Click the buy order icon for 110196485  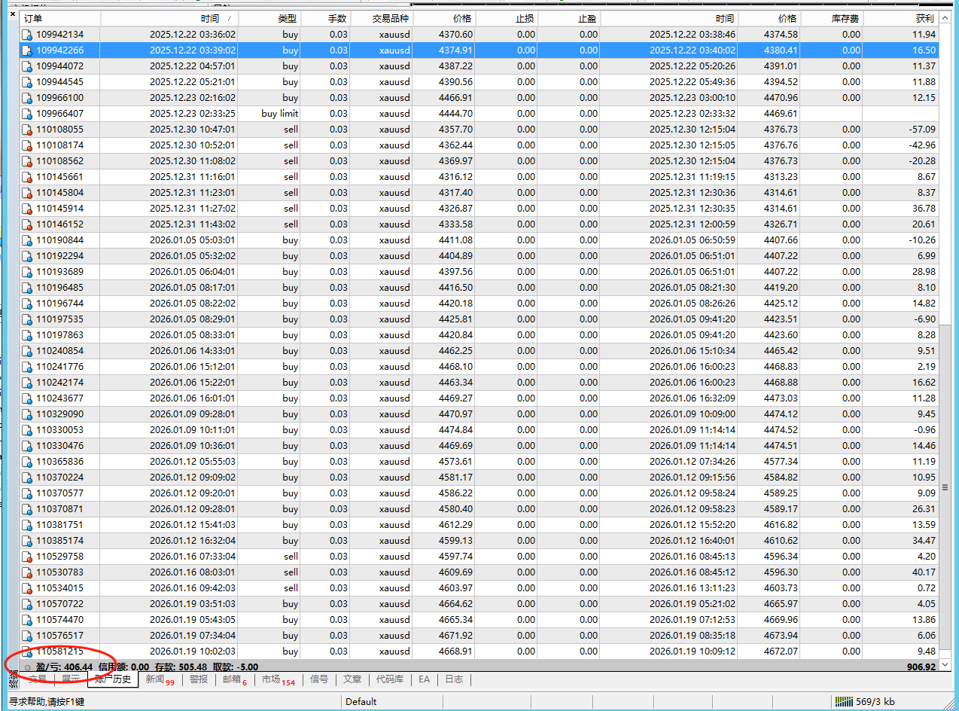pyautogui.click(x=27, y=288)
